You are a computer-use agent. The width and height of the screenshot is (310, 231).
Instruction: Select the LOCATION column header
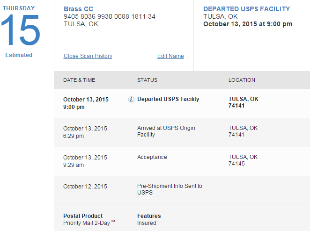242,80
